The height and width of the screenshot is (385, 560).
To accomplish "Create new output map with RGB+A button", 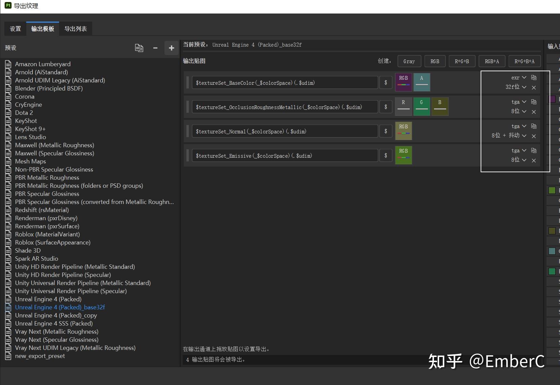I will 491,61.
